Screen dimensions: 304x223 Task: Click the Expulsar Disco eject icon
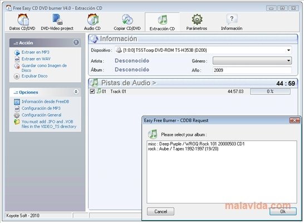click(17, 76)
